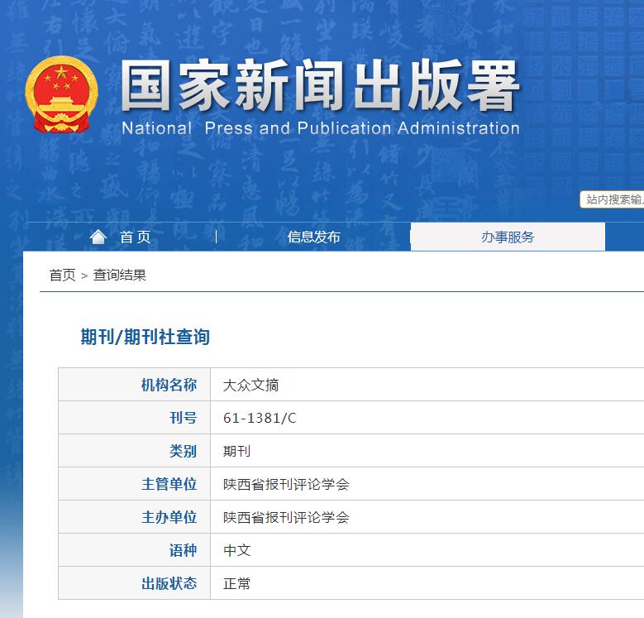644x618 pixels.
Task: Go to 首页 via the breadcrumb link
Action: click(x=62, y=275)
